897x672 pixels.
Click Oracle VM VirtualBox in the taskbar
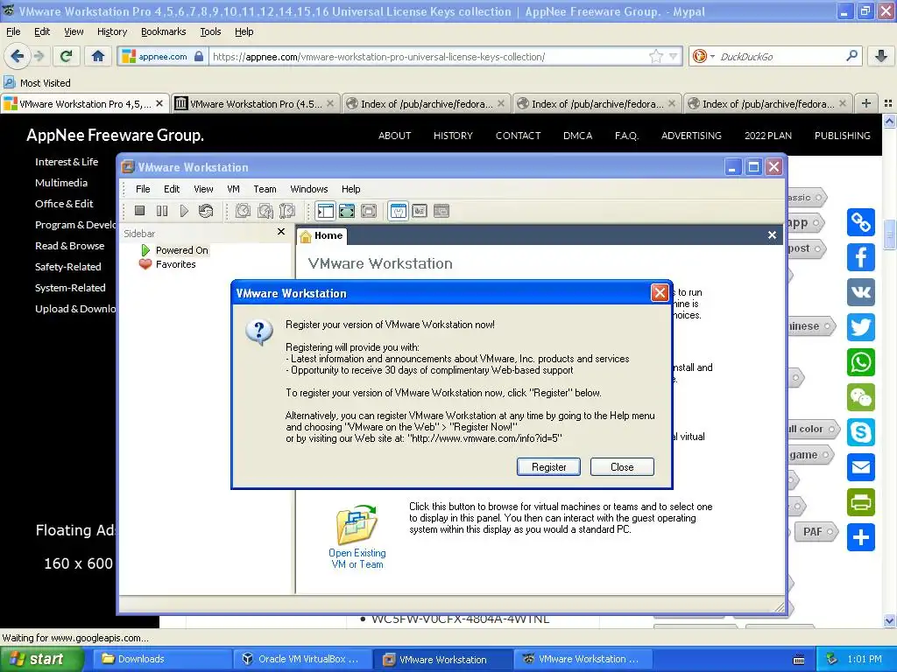pos(301,659)
